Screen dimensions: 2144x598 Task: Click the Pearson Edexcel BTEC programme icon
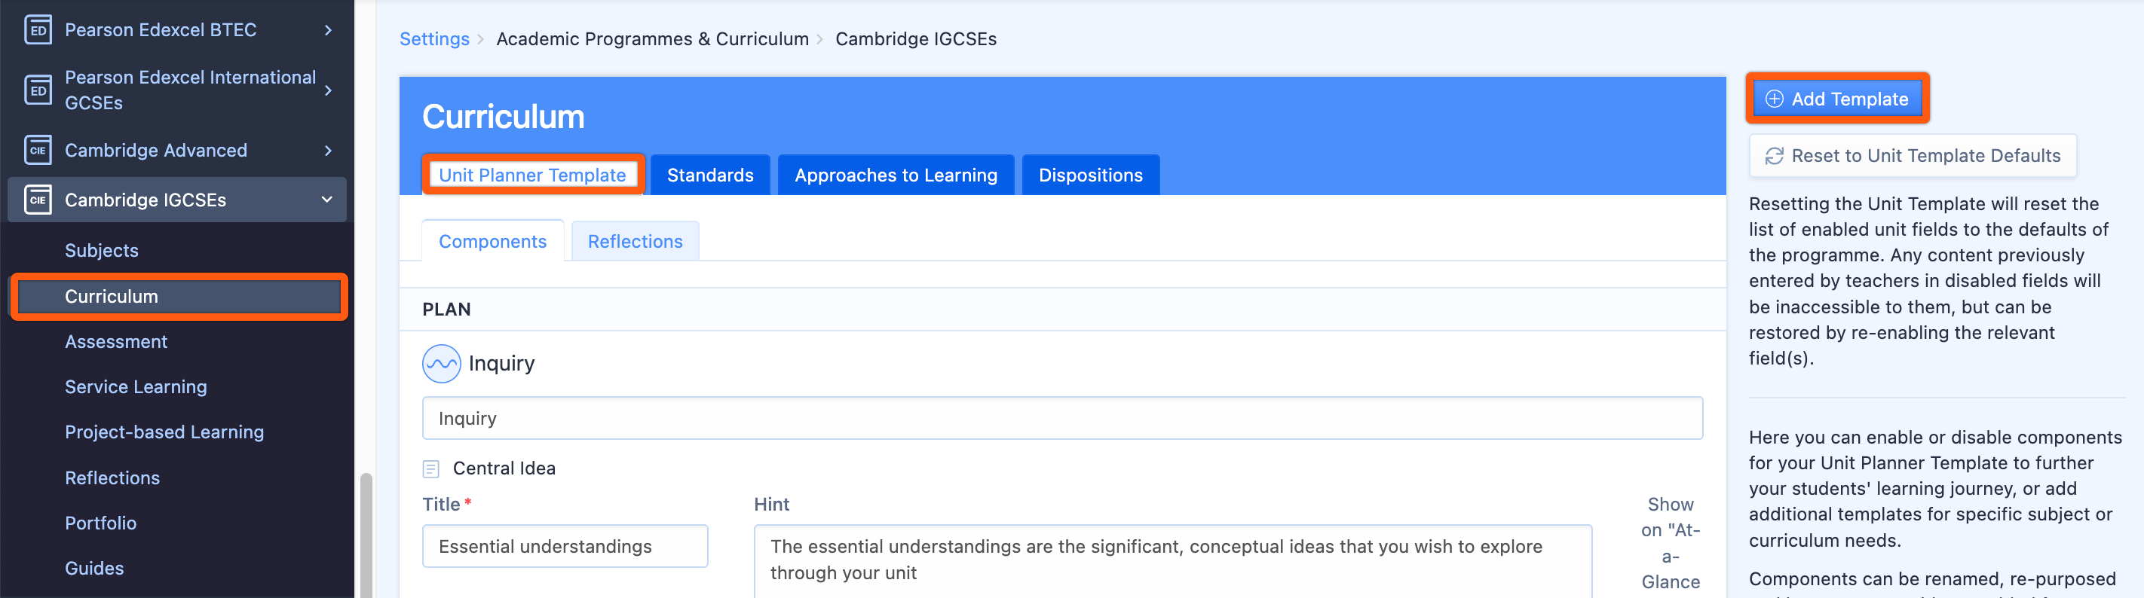tap(38, 30)
